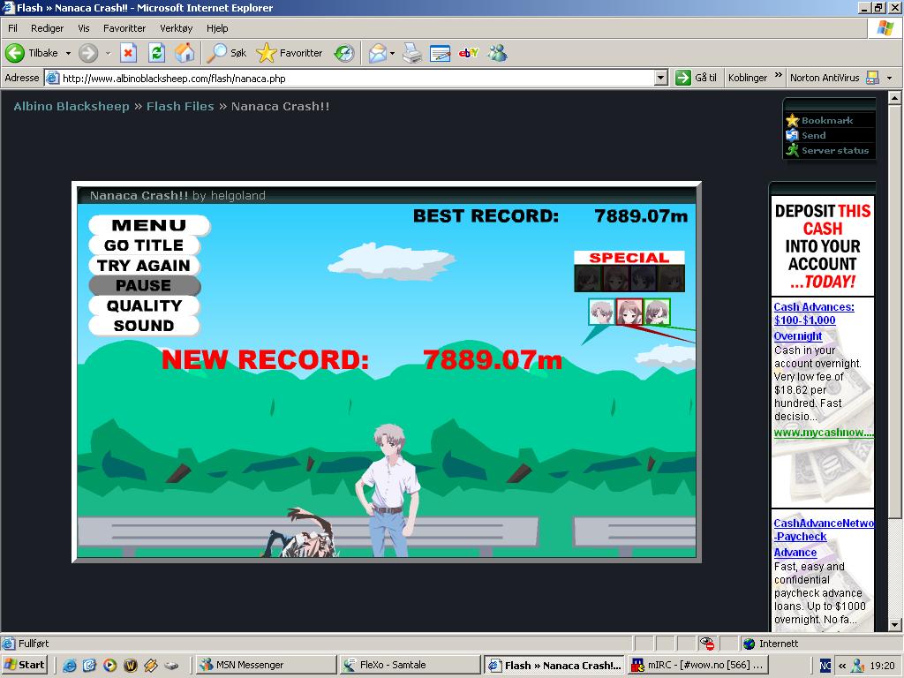Viewport: 904px width, 678px height.
Task: Click the Norton AntiVirus toolbar icon
Action: pos(872,78)
